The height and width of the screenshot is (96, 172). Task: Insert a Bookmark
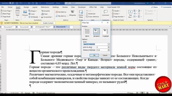click(91, 14)
